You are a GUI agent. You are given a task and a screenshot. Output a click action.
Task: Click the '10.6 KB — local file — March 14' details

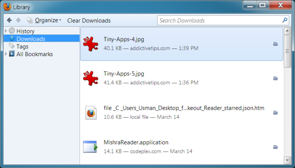click(x=142, y=117)
